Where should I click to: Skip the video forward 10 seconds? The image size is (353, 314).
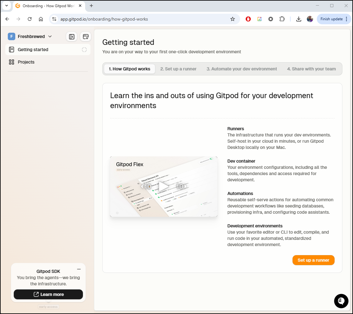coord(181,187)
